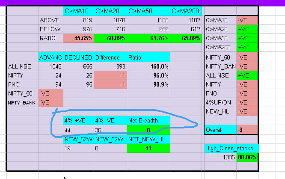Select the FNO advances cell showing 94
Image resolution: width=285 pixels, height=179 pixels.
(x=51, y=84)
